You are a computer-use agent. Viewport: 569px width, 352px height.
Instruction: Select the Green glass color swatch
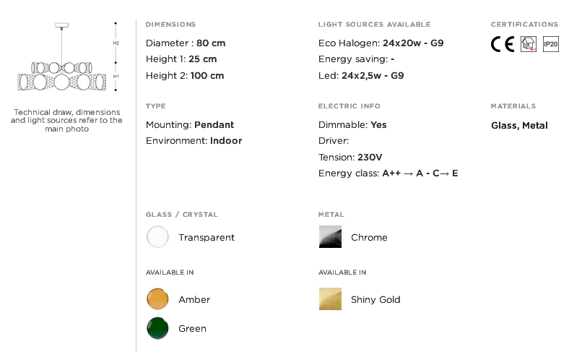coord(157,328)
